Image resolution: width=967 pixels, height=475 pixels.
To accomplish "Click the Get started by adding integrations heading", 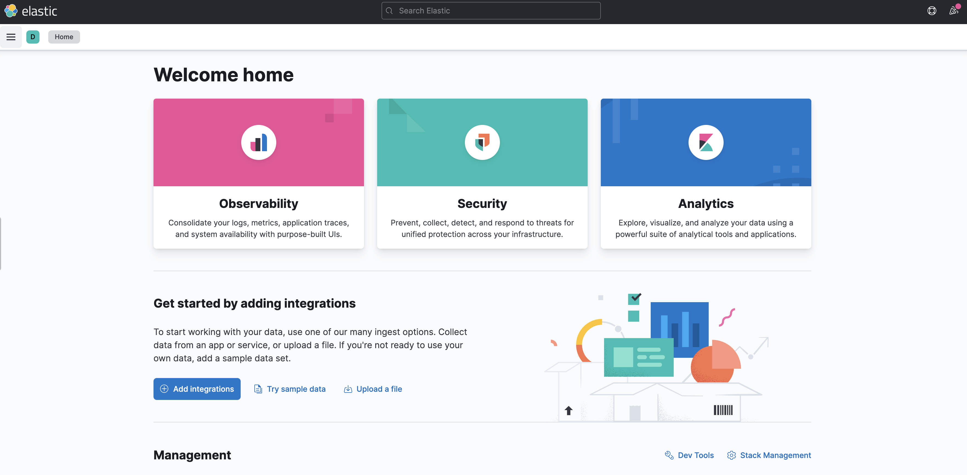I will point(255,304).
